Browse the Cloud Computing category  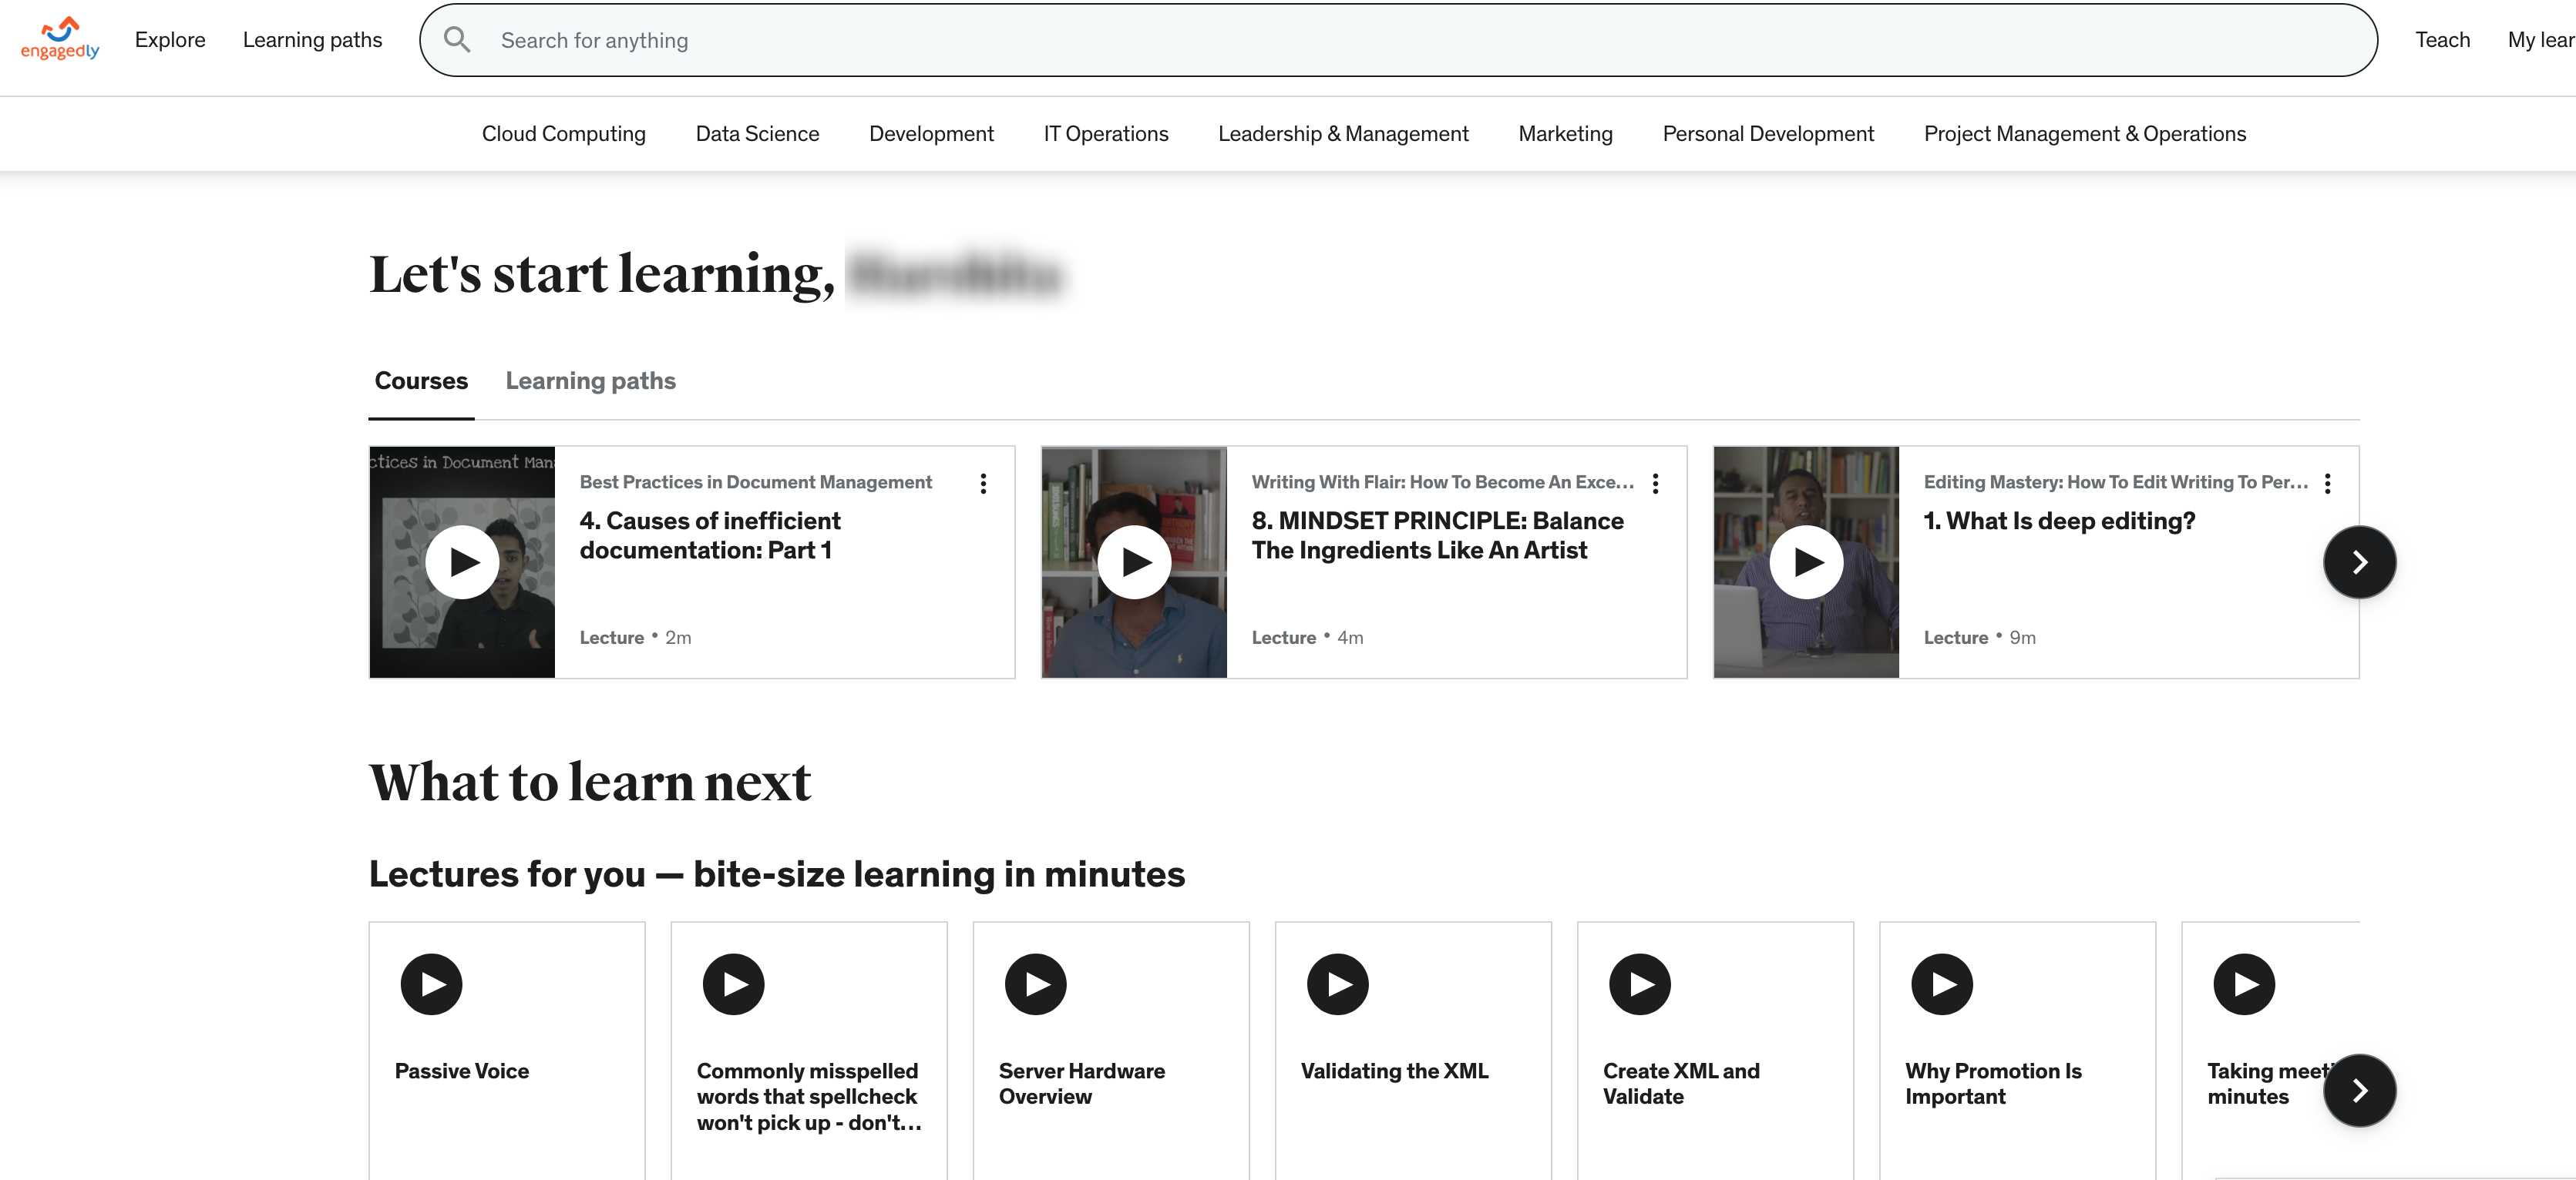pos(564,134)
